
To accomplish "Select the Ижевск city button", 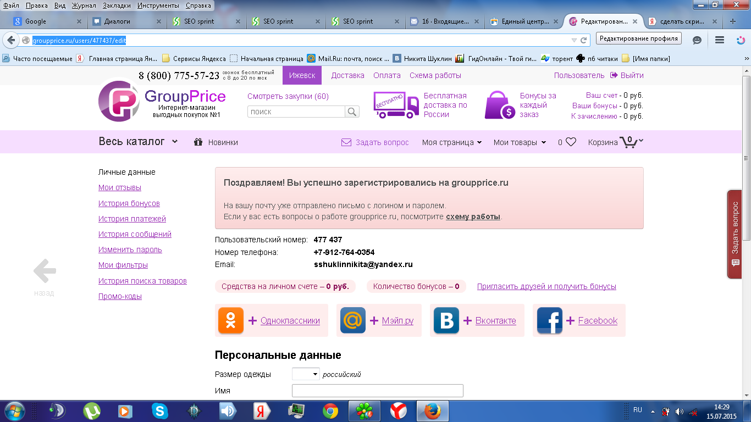I will pyautogui.click(x=302, y=75).
